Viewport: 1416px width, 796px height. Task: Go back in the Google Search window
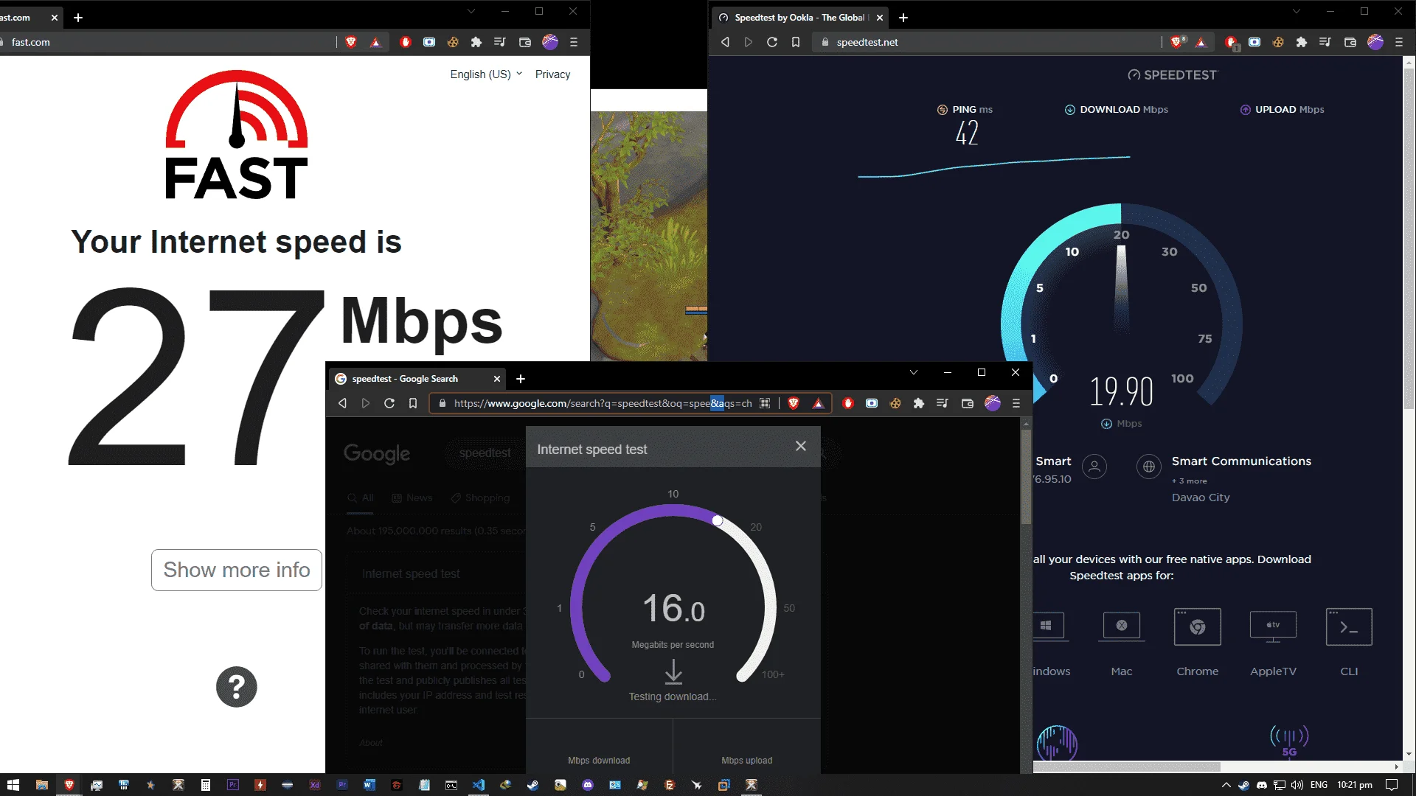point(342,403)
